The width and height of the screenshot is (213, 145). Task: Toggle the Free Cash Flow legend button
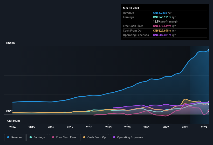click(64, 137)
